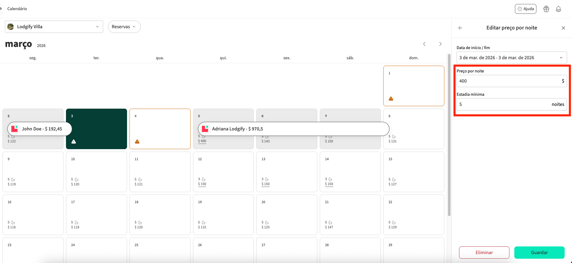Open Adriana Lodgify reservation bar
The image size is (572, 263).
293,129
